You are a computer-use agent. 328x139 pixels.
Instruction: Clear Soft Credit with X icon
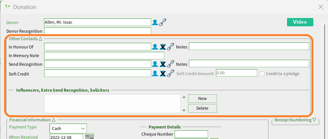point(163,74)
